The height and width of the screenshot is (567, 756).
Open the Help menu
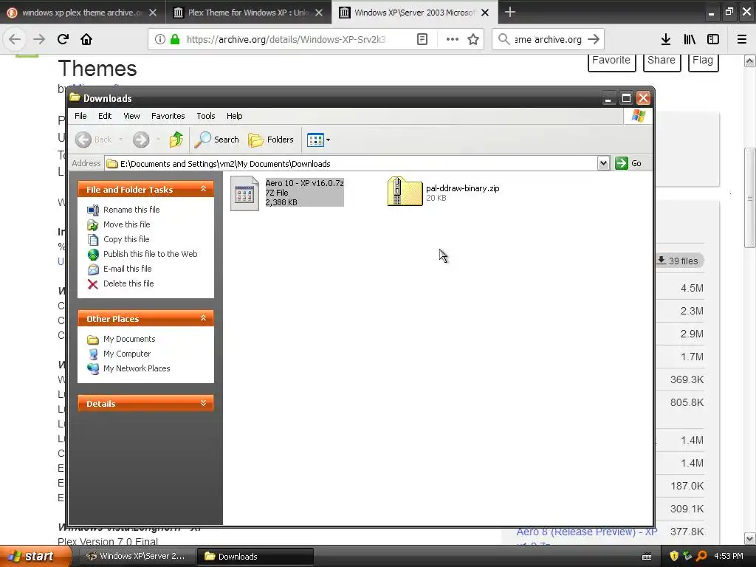click(234, 116)
